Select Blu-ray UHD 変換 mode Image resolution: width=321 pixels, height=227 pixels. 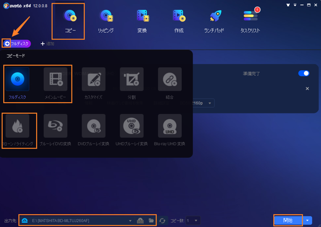(170, 126)
